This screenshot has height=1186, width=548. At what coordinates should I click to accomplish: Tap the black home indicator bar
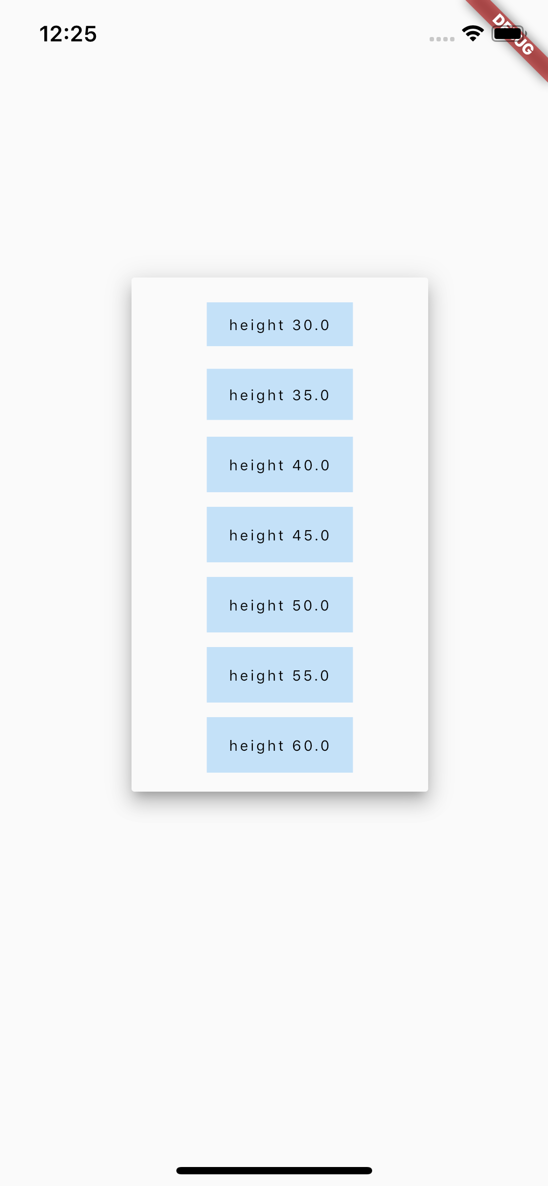click(x=274, y=1170)
